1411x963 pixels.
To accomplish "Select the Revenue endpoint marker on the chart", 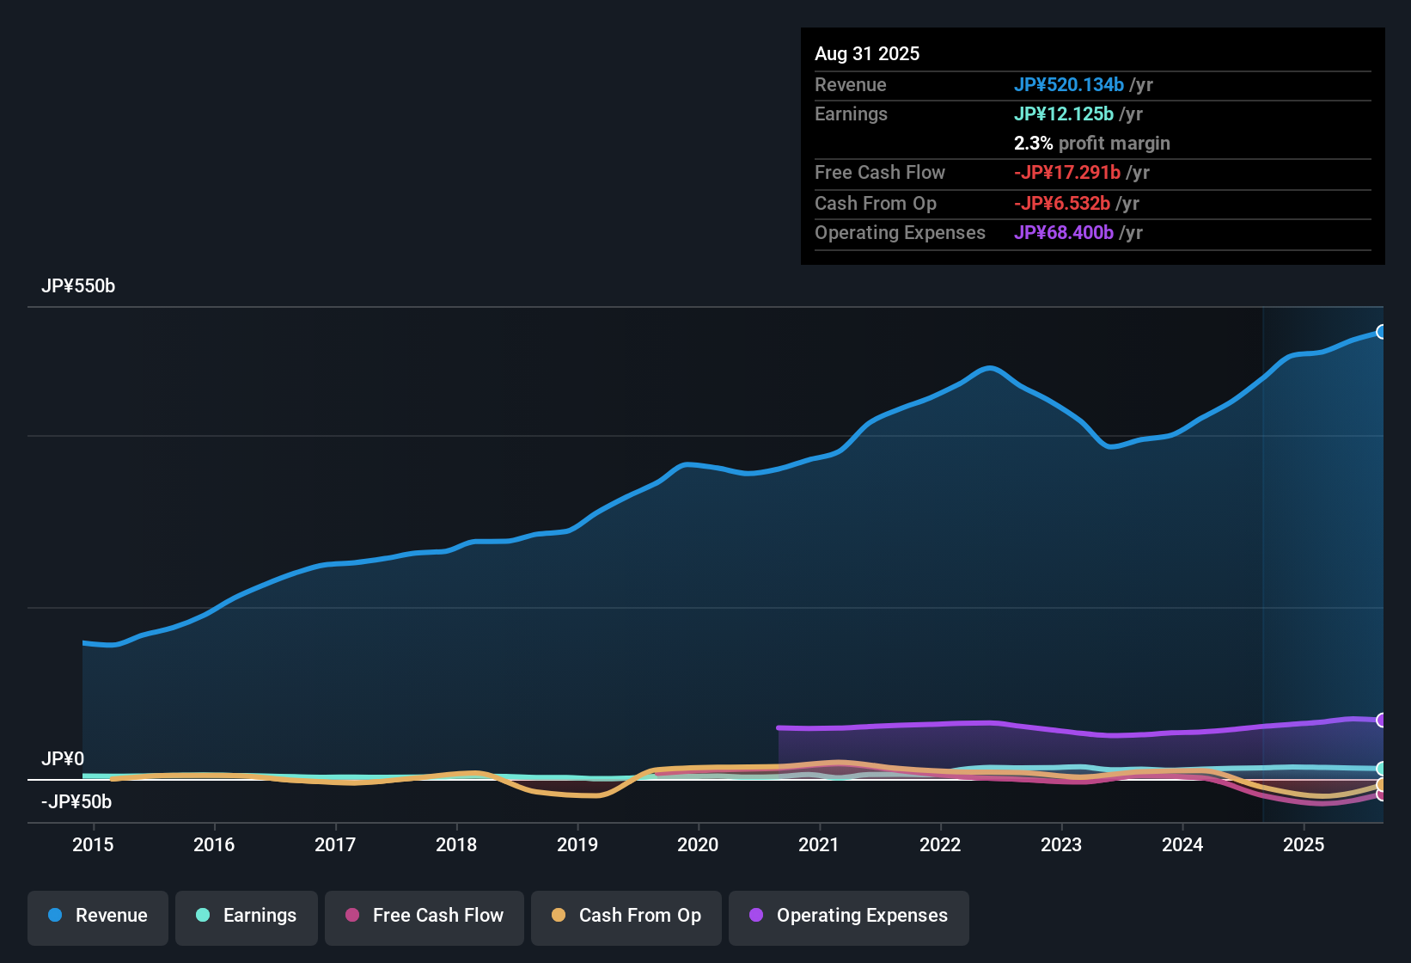I will click(x=1383, y=331).
